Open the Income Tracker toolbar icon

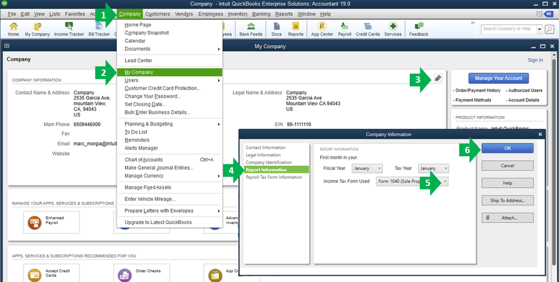point(69,29)
